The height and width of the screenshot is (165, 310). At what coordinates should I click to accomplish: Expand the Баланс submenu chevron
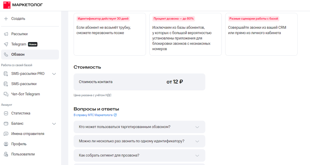pos(54,124)
